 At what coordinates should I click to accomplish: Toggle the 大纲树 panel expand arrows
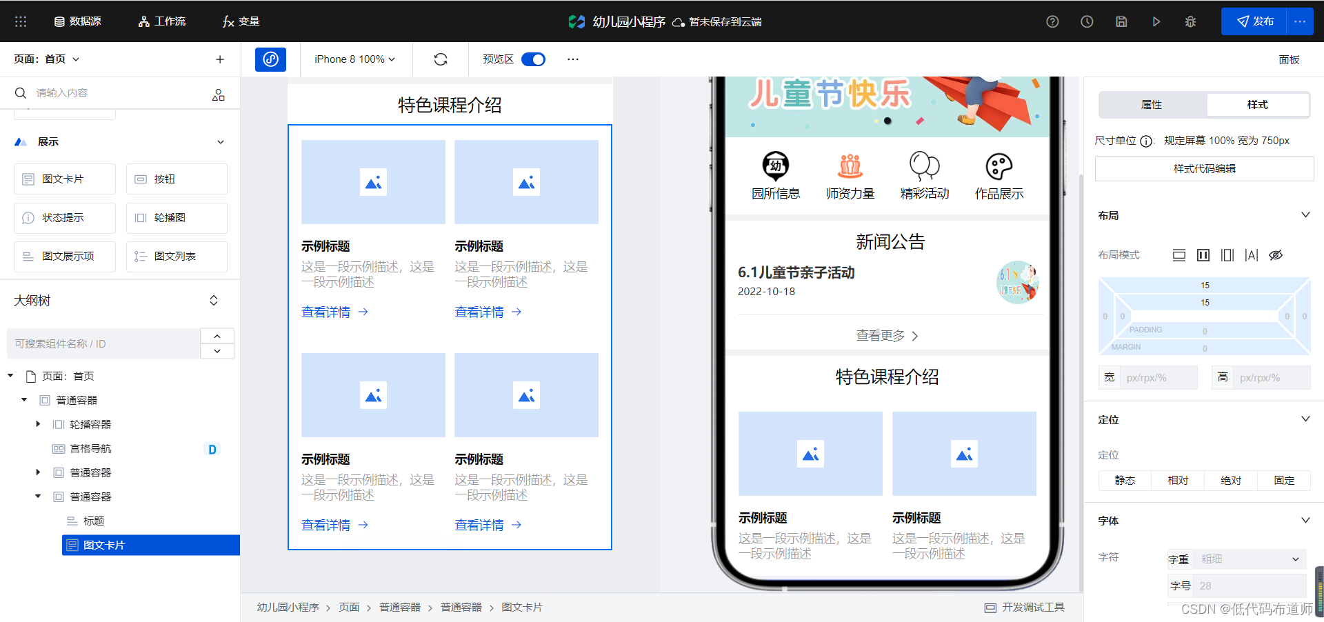coord(214,301)
